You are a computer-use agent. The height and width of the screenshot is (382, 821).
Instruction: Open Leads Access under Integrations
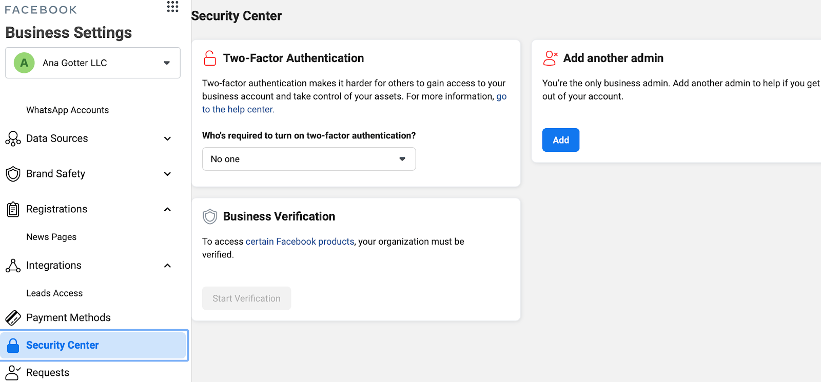pyautogui.click(x=54, y=293)
